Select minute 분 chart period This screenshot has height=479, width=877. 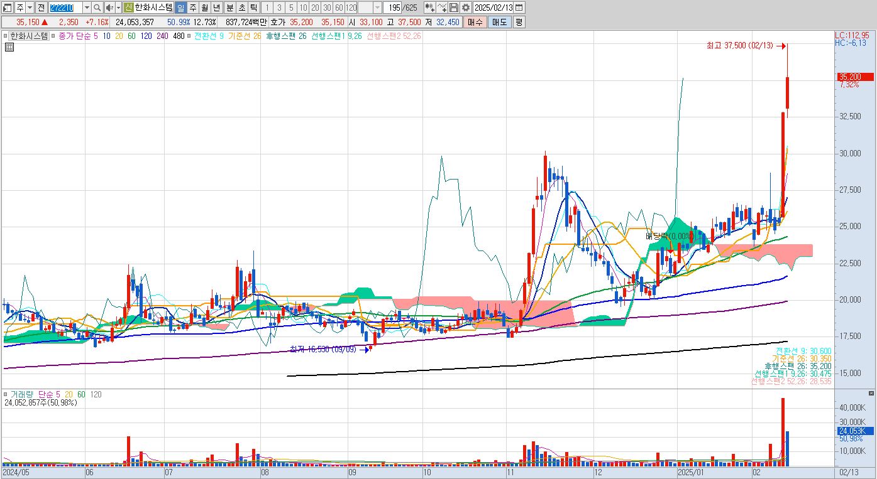point(230,8)
